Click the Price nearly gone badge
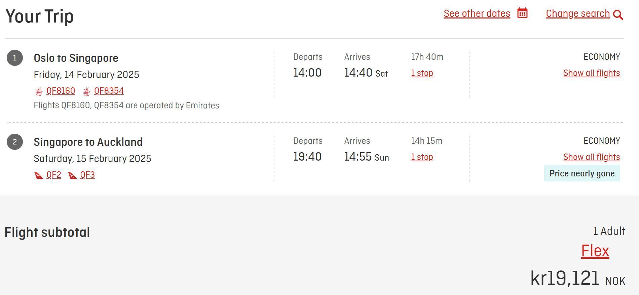 582,173
